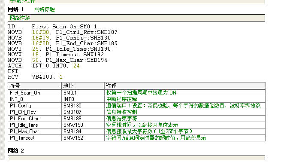Select the Network 1 heading

(16, 9)
